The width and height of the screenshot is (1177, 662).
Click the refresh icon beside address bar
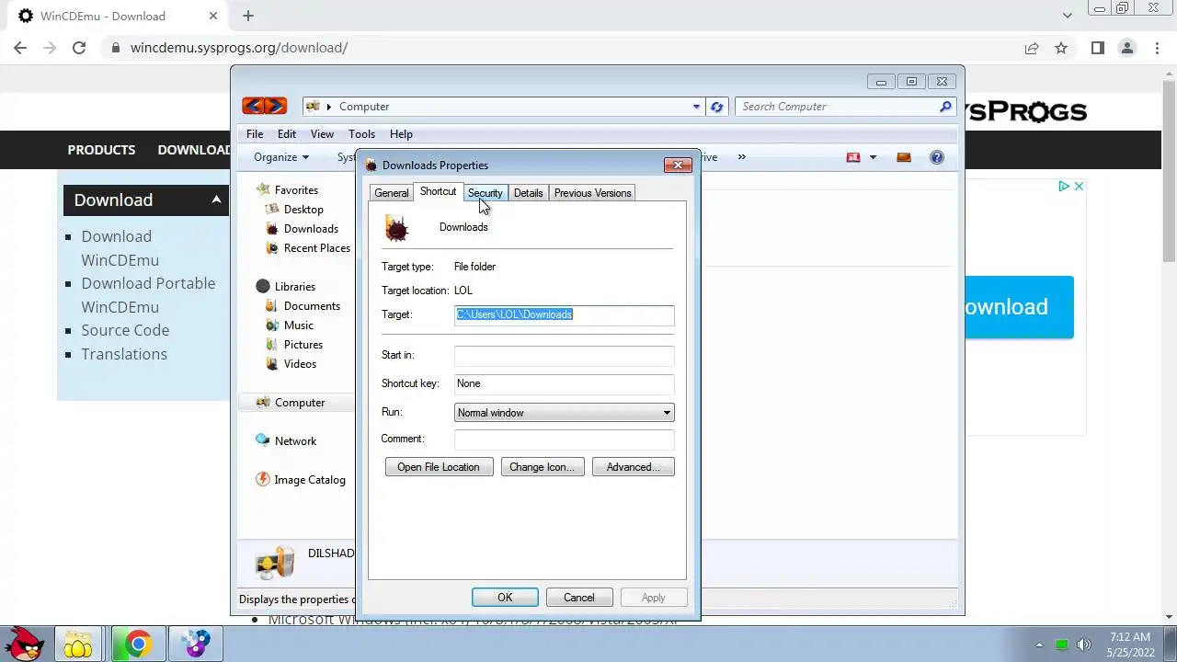click(x=717, y=107)
